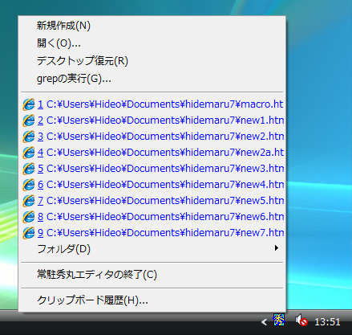Click the IE icon next to new1 file
352x335 pixels.
29,121
